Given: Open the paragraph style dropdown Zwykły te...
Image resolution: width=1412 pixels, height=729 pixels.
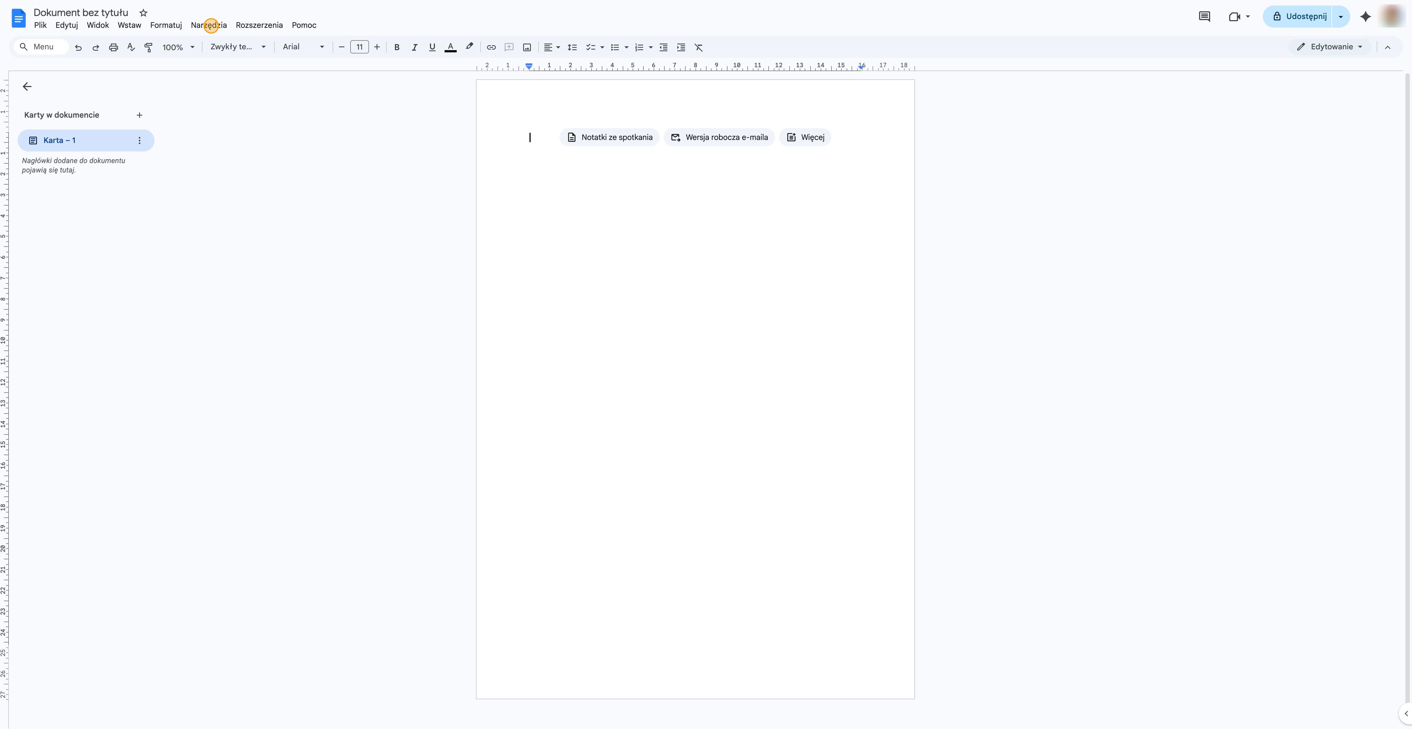Looking at the screenshot, I should [x=238, y=47].
